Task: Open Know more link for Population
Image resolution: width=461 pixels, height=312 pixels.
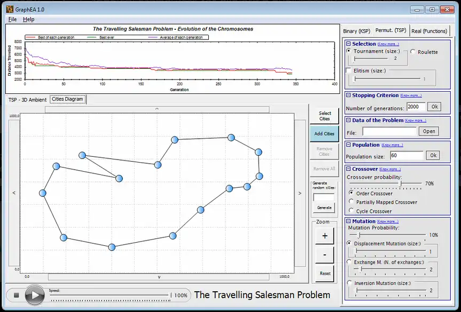Action: click(x=392, y=145)
